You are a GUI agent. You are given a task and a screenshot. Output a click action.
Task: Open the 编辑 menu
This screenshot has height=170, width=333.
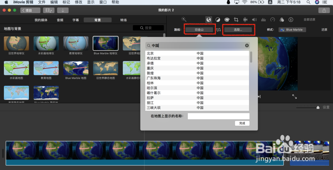(x=54, y=2)
